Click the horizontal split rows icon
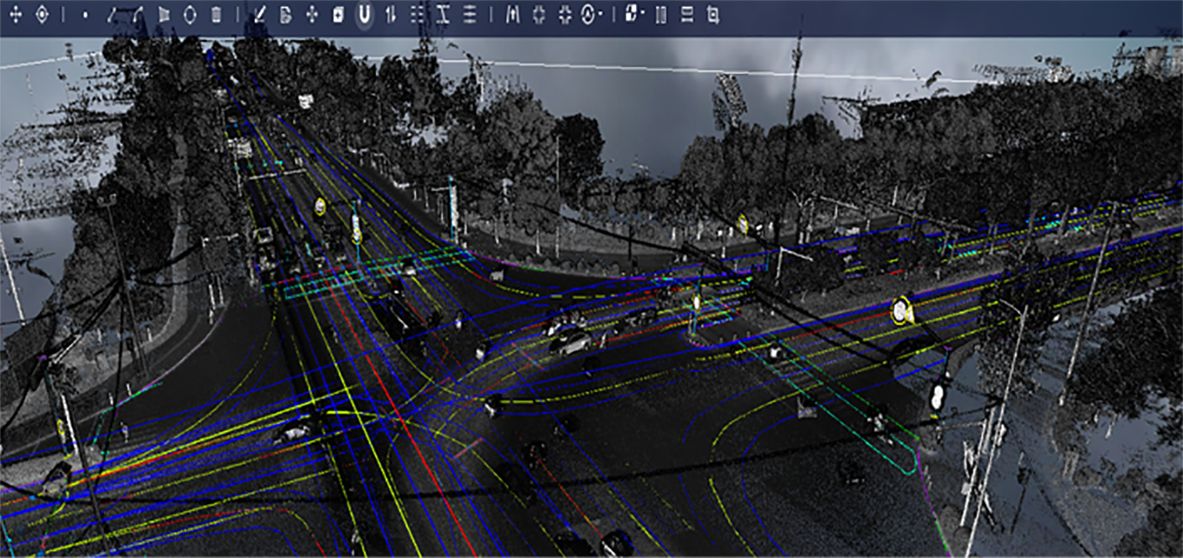This screenshot has height=558, width=1183. point(686,14)
